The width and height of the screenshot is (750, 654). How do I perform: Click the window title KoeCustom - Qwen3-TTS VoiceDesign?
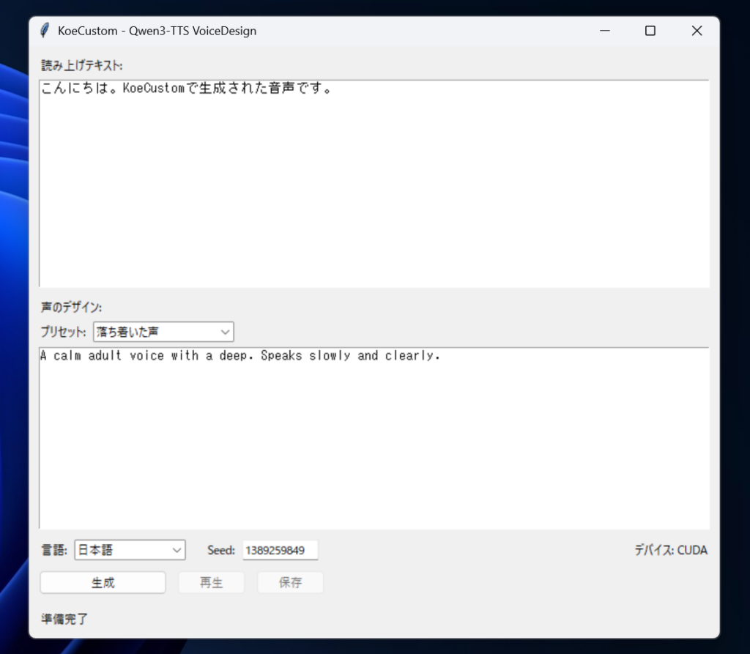157,31
